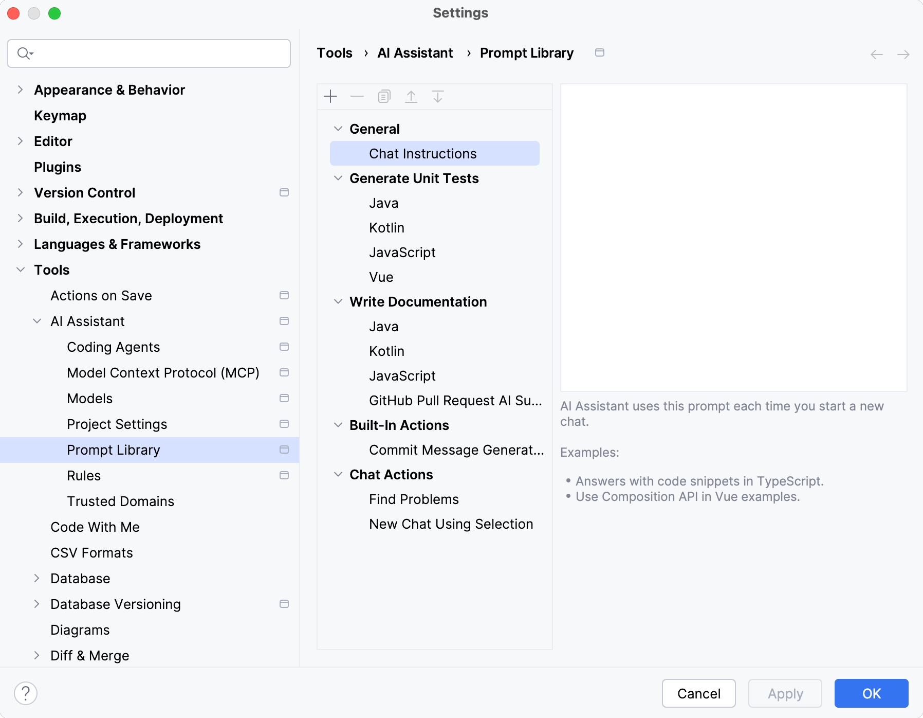Viewport: 923px width, 718px height.
Task: Click the remove prompt minus icon
Action: [x=357, y=97]
